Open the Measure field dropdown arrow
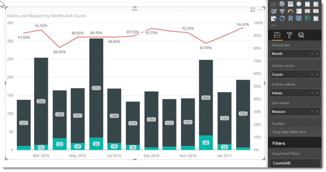The image size is (326, 172). [312, 112]
